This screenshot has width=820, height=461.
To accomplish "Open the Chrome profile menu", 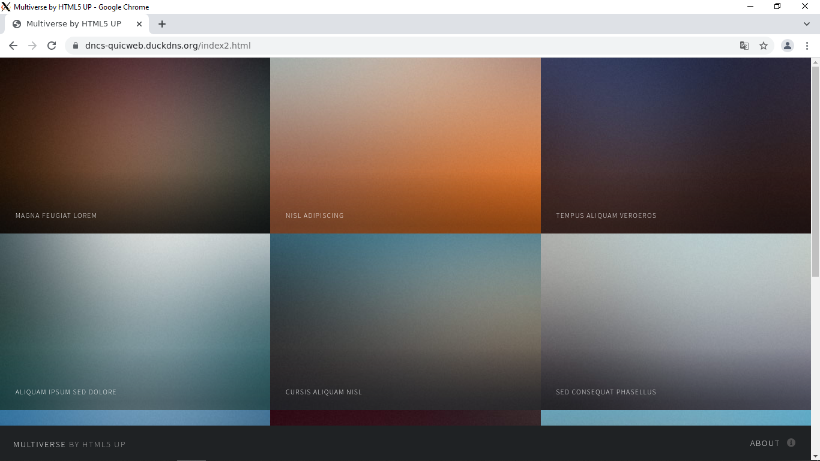I will click(x=788, y=46).
